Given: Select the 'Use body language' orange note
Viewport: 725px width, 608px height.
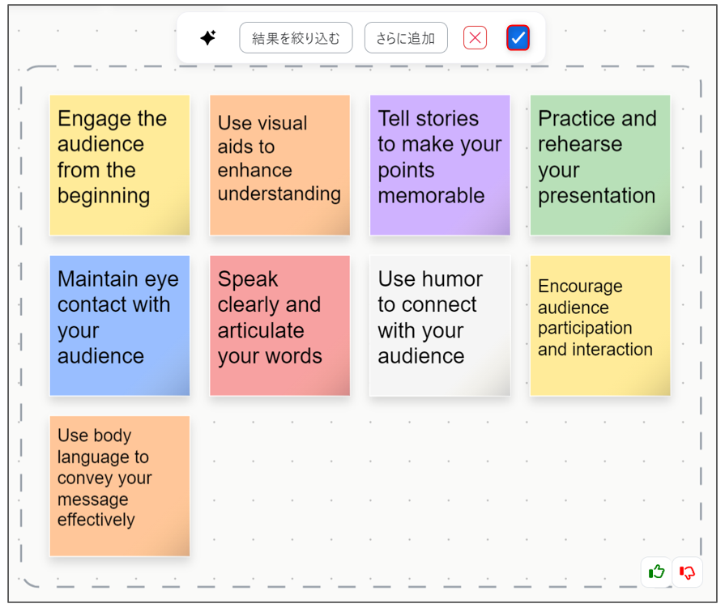Looking at the screenshot, I should click(x=120, y=486).
